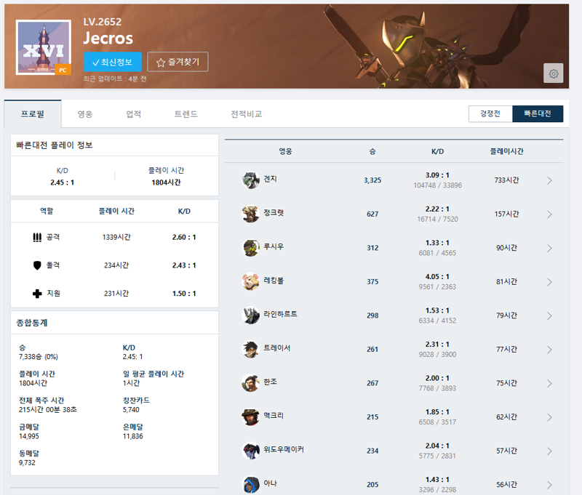Click the 1339시간 attack playtime
Screen dimensions: 582x495
(x=116, y=237)
